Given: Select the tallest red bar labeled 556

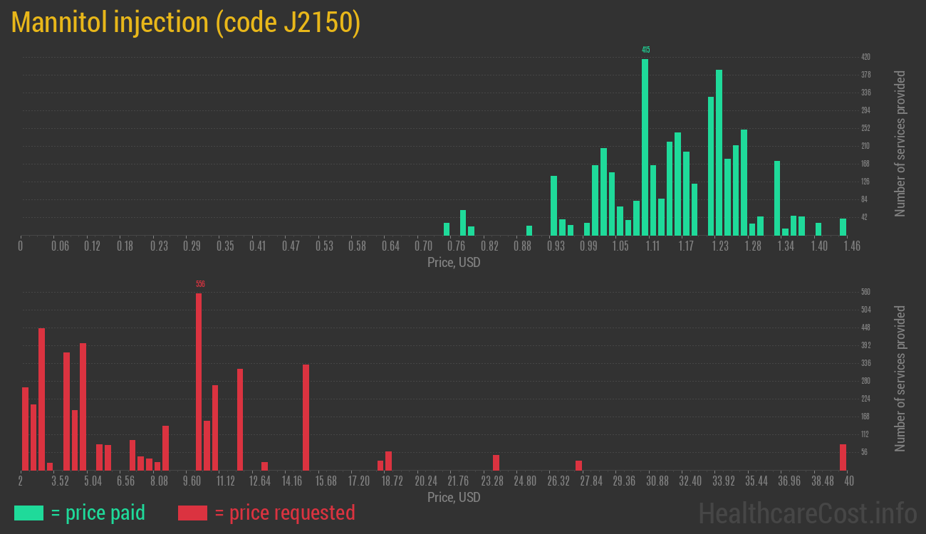Looking at the screenshot, I should (199, 382).
